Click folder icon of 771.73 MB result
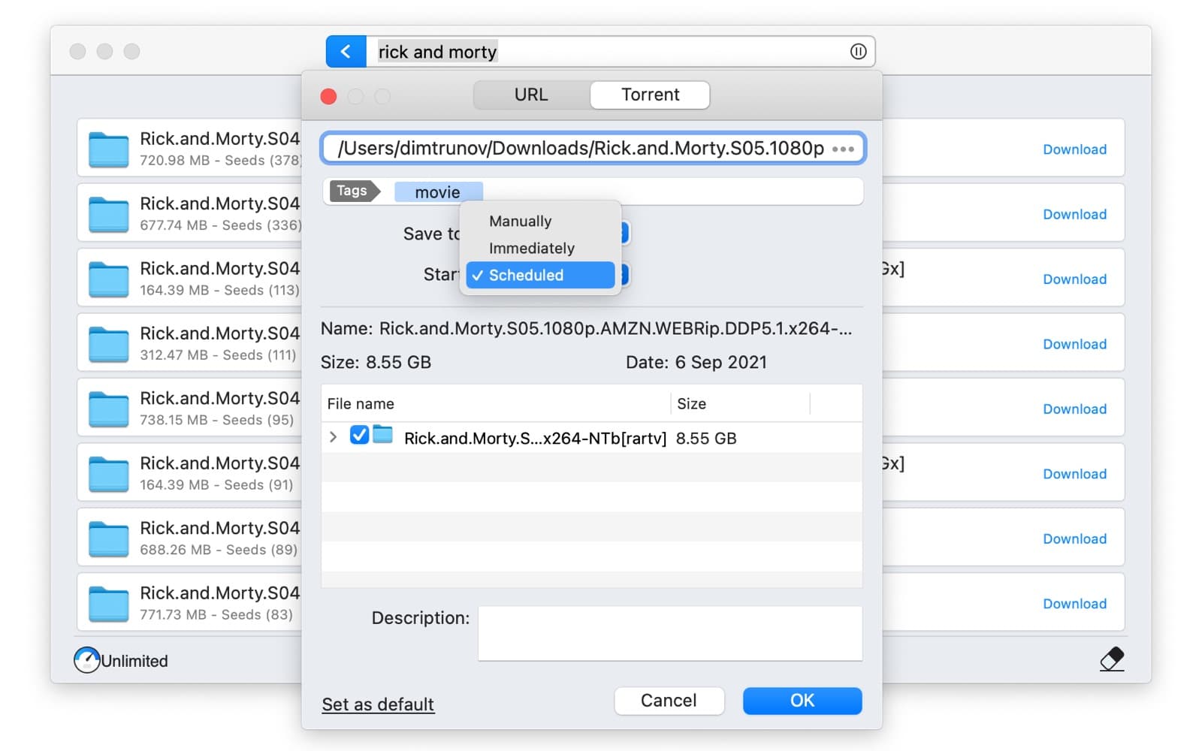The height and width of the screenshot is (751, 1202). point(109,603)
